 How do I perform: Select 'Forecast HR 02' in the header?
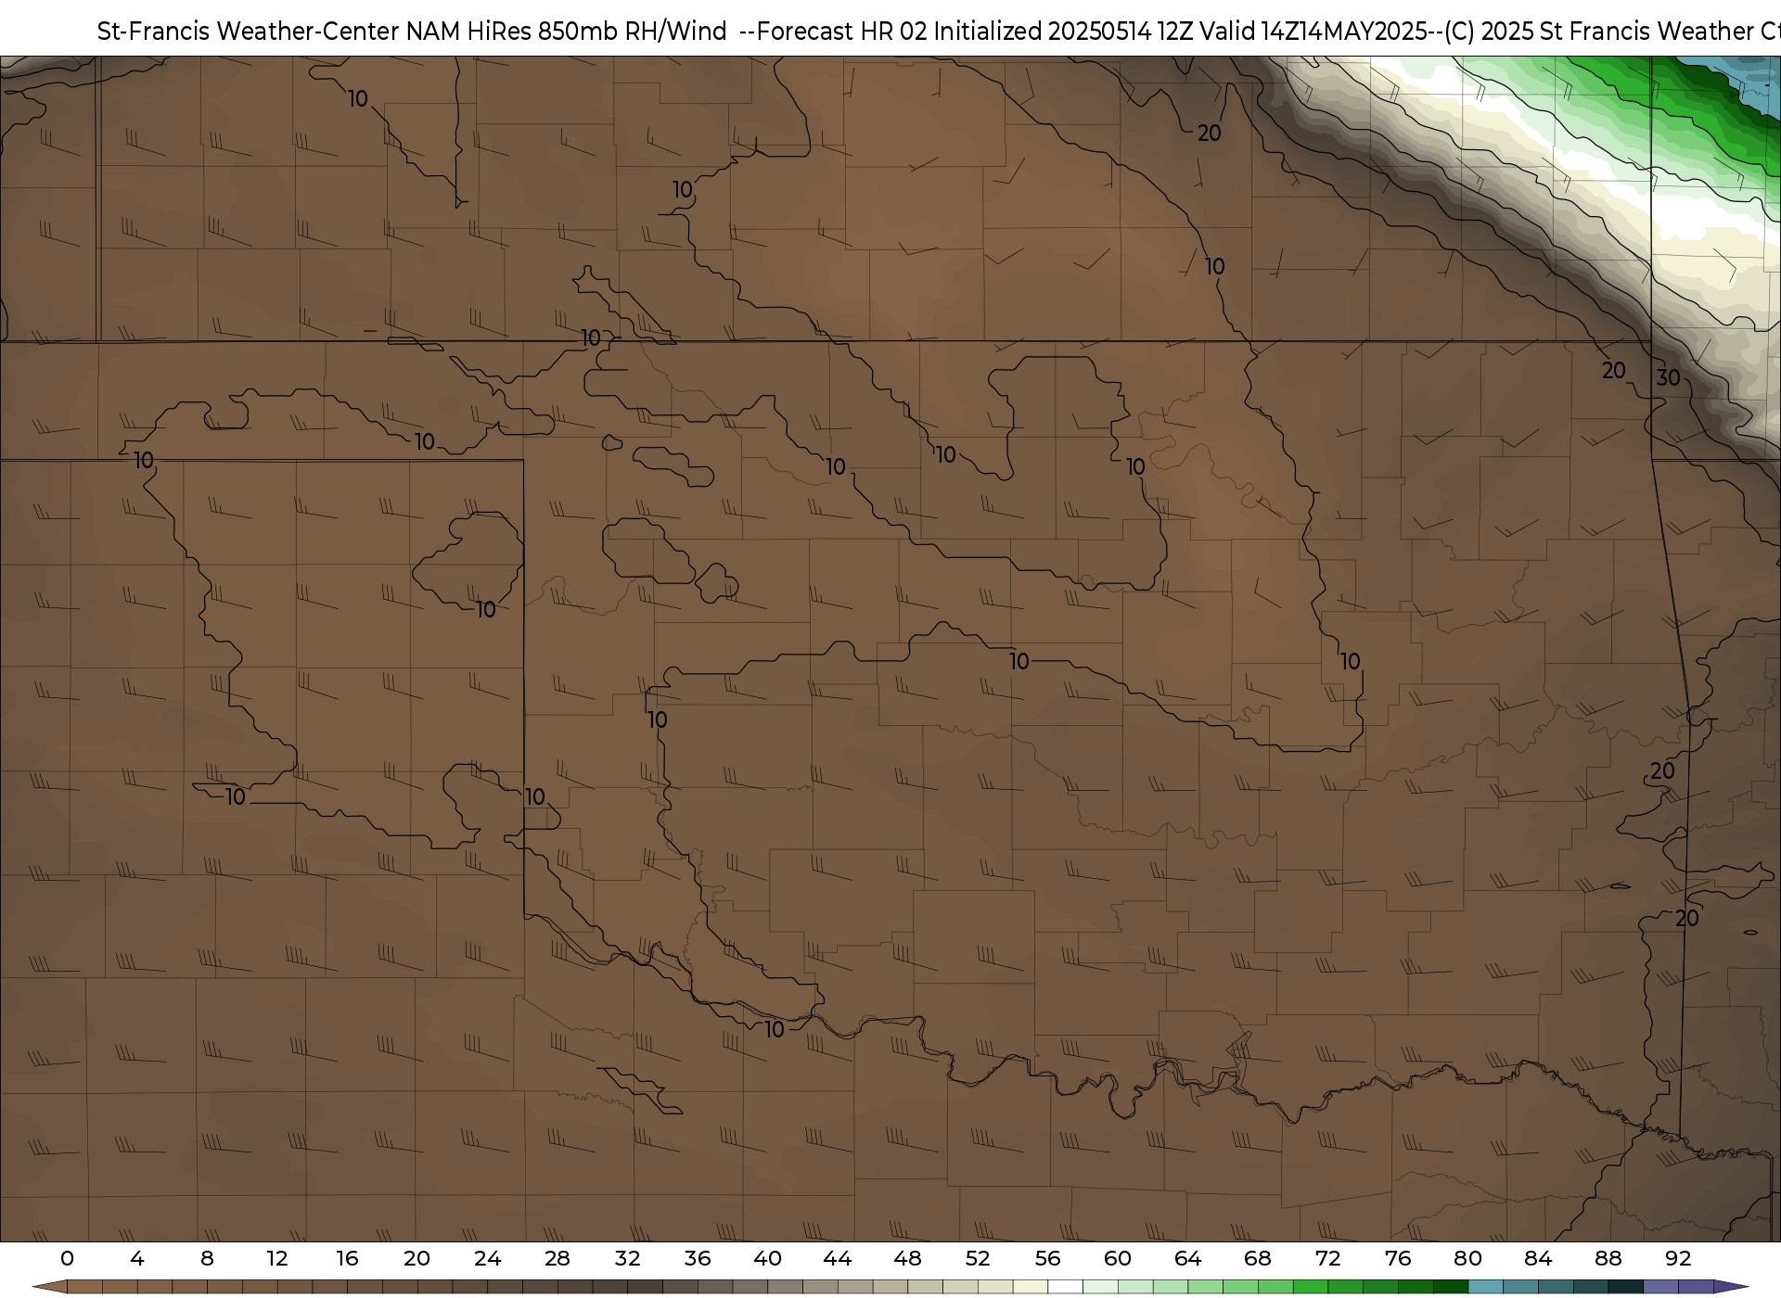pos(842,31)
